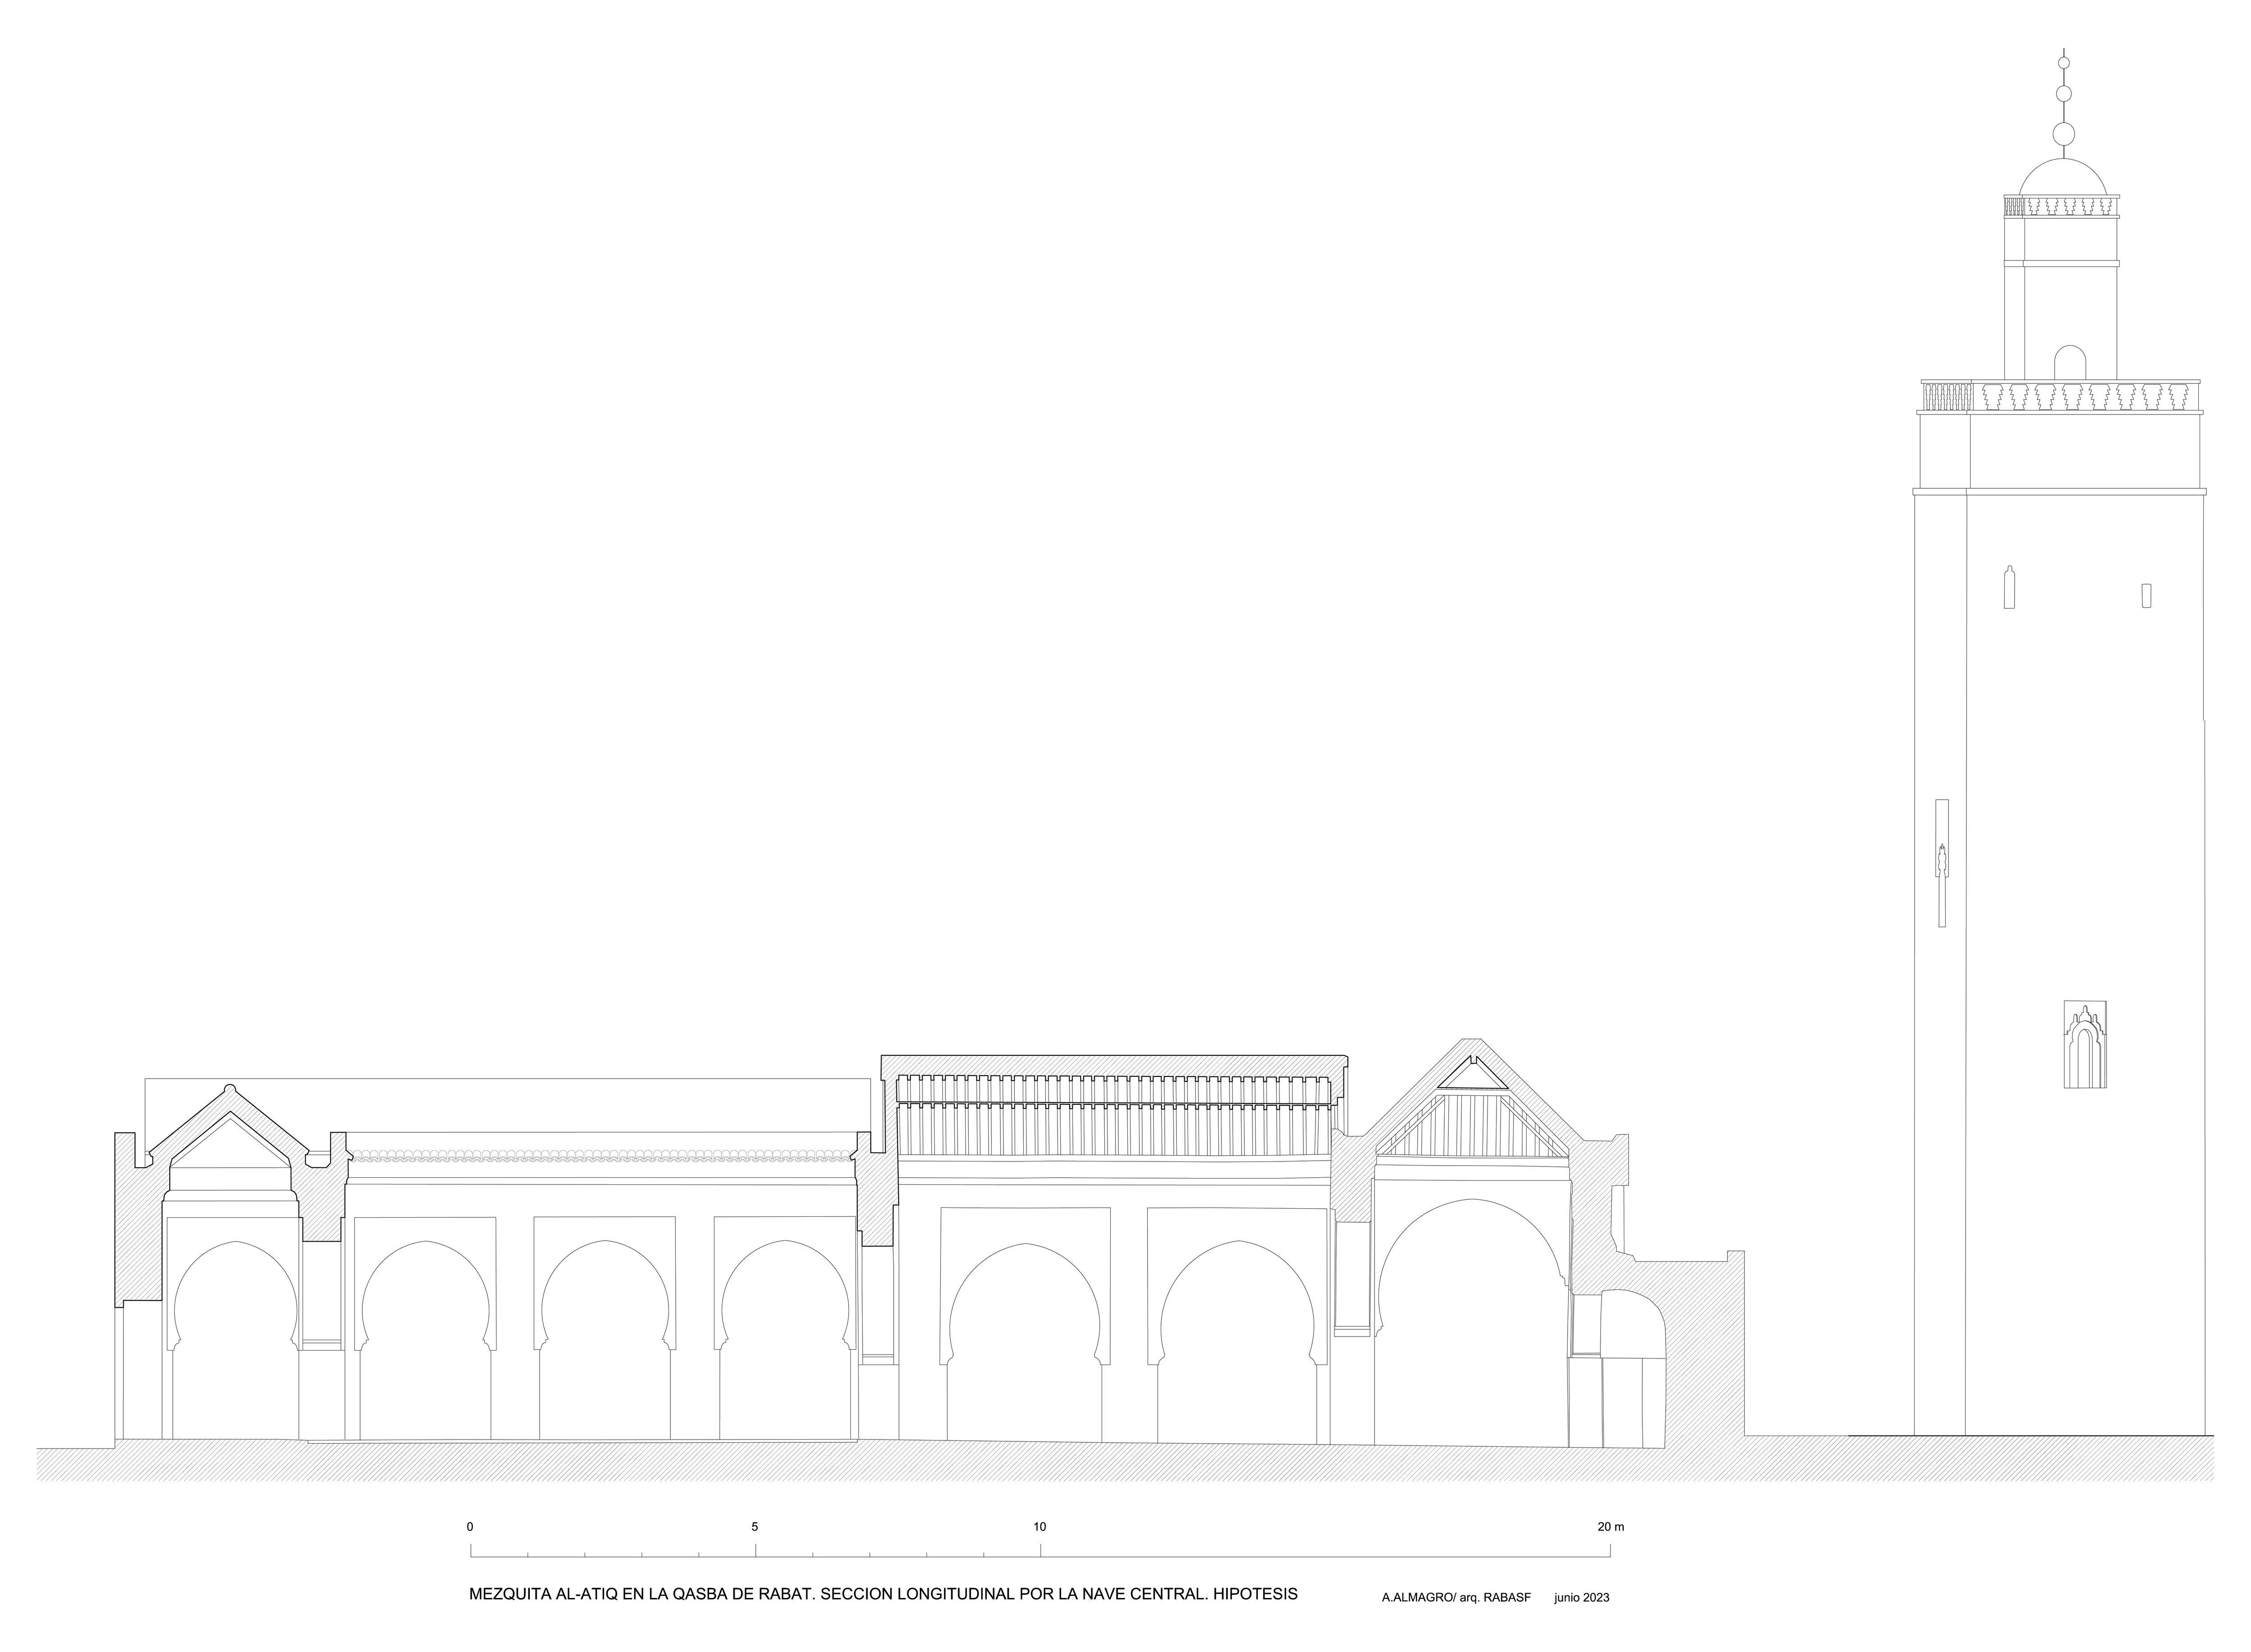Click the title text 'MEZQUITA AL-ATIQ EN LA QASBA DE RABAT'

coord(640,1595)
